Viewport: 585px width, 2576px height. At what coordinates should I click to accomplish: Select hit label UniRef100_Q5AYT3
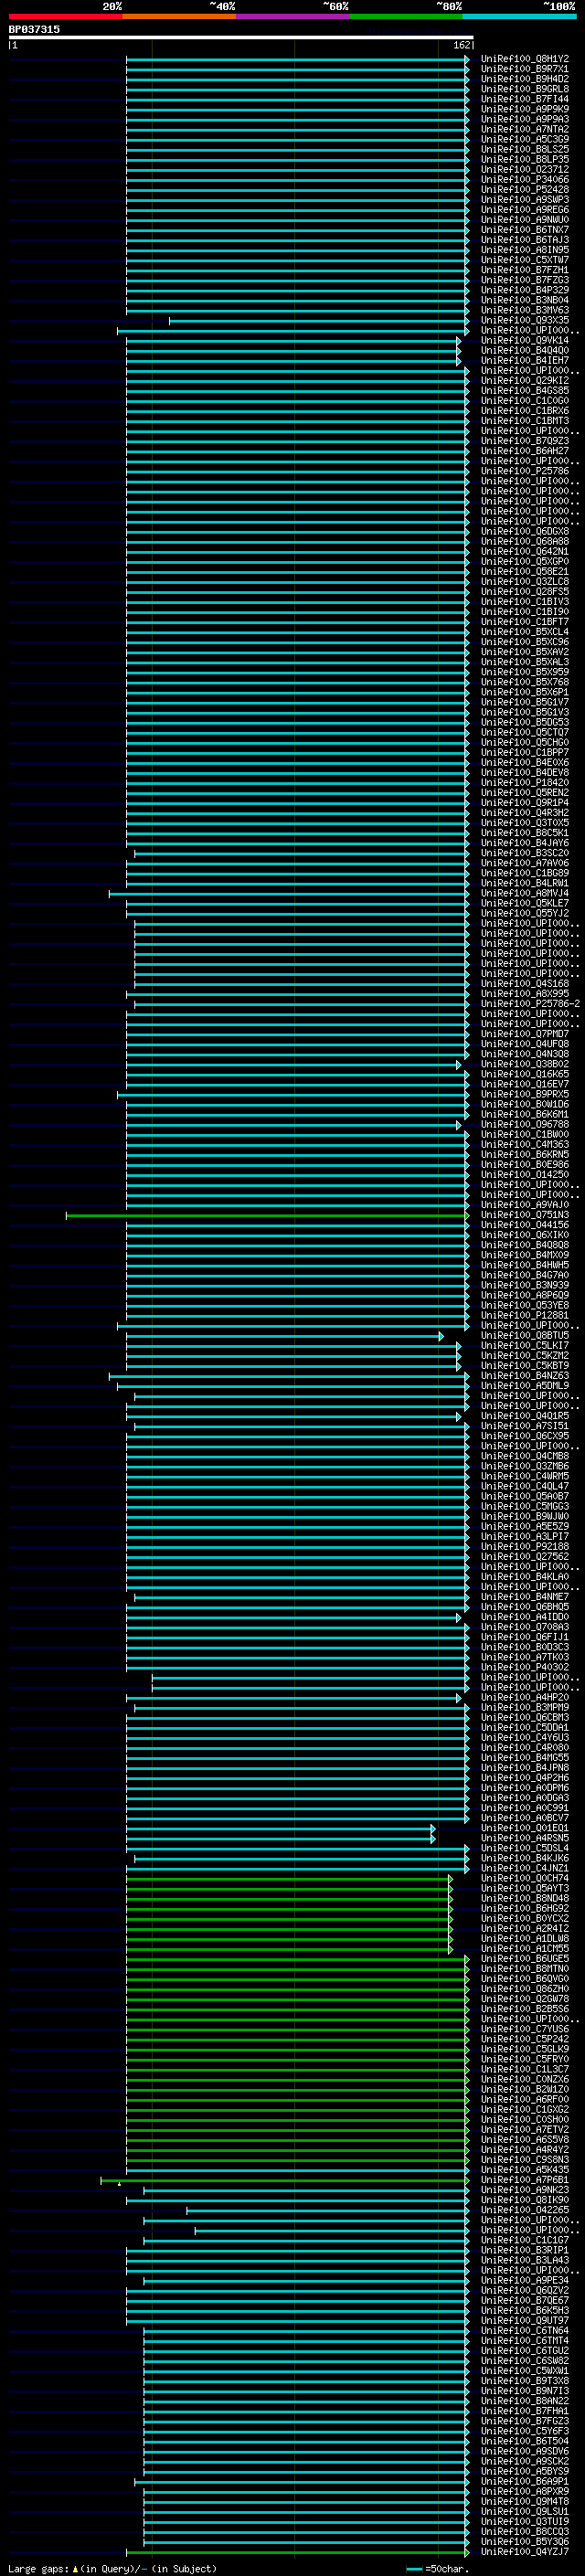(524, 1887)
